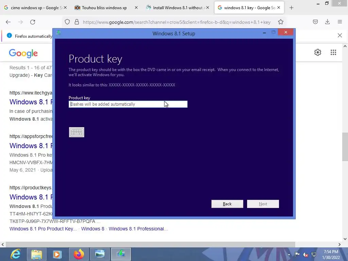
Task: Click the Product key input field
Action: click(128, 104)
